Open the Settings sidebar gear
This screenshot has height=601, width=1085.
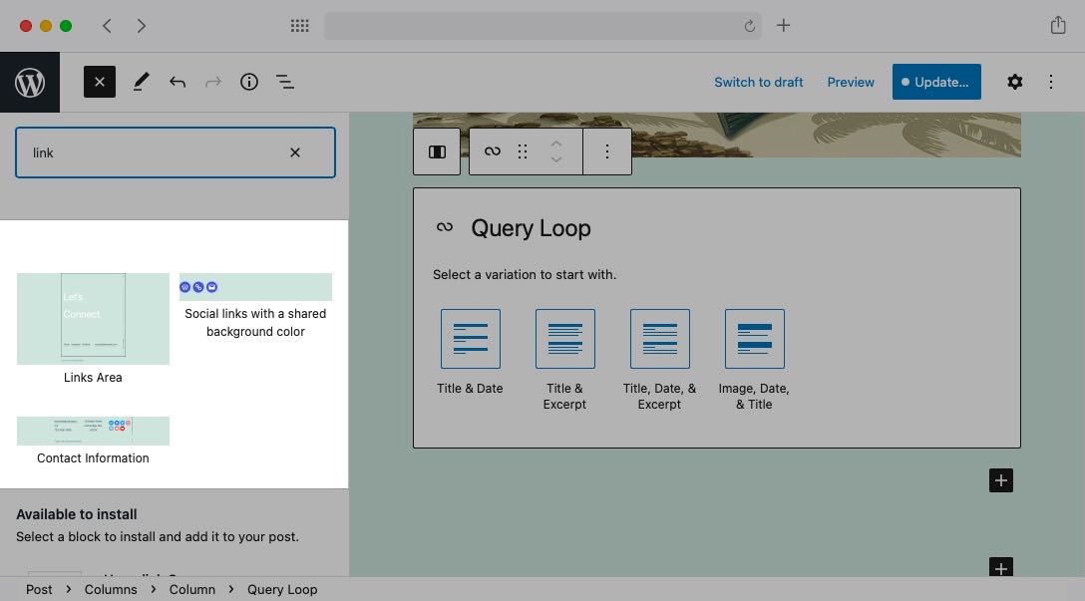(x=1014, y=82)
